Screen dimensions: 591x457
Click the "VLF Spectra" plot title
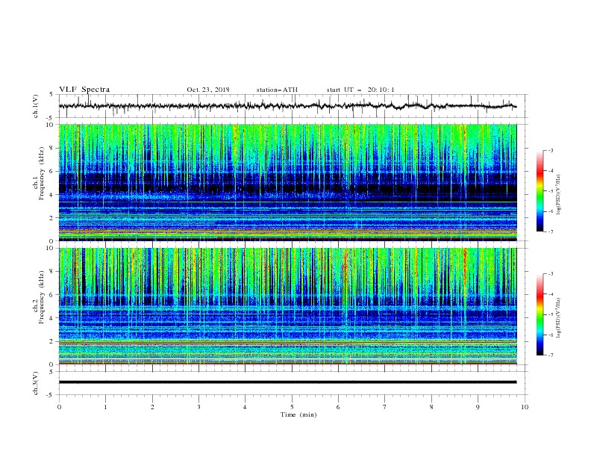coord(84,90)
